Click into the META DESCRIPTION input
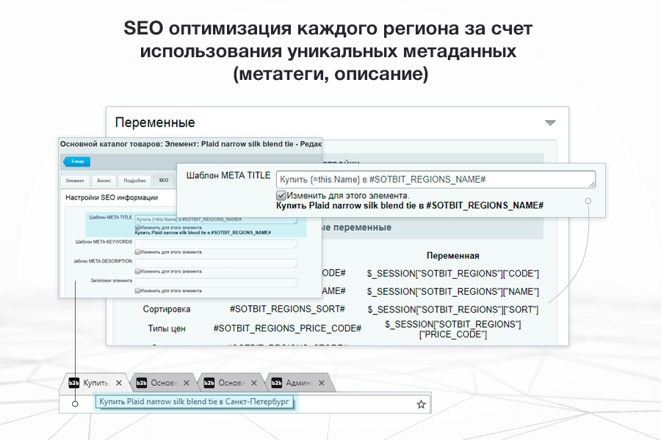Image resolution: width=661 pixels, height=440 pixels. click(x=216, y=263)
